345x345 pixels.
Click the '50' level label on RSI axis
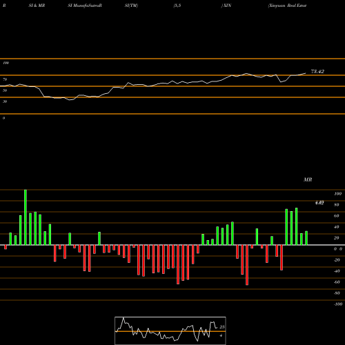[5, 90]
